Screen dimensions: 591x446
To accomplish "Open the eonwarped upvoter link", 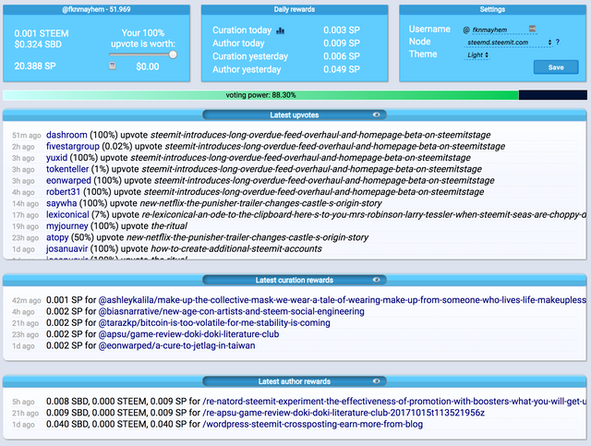I will click(x=68, y=180).
